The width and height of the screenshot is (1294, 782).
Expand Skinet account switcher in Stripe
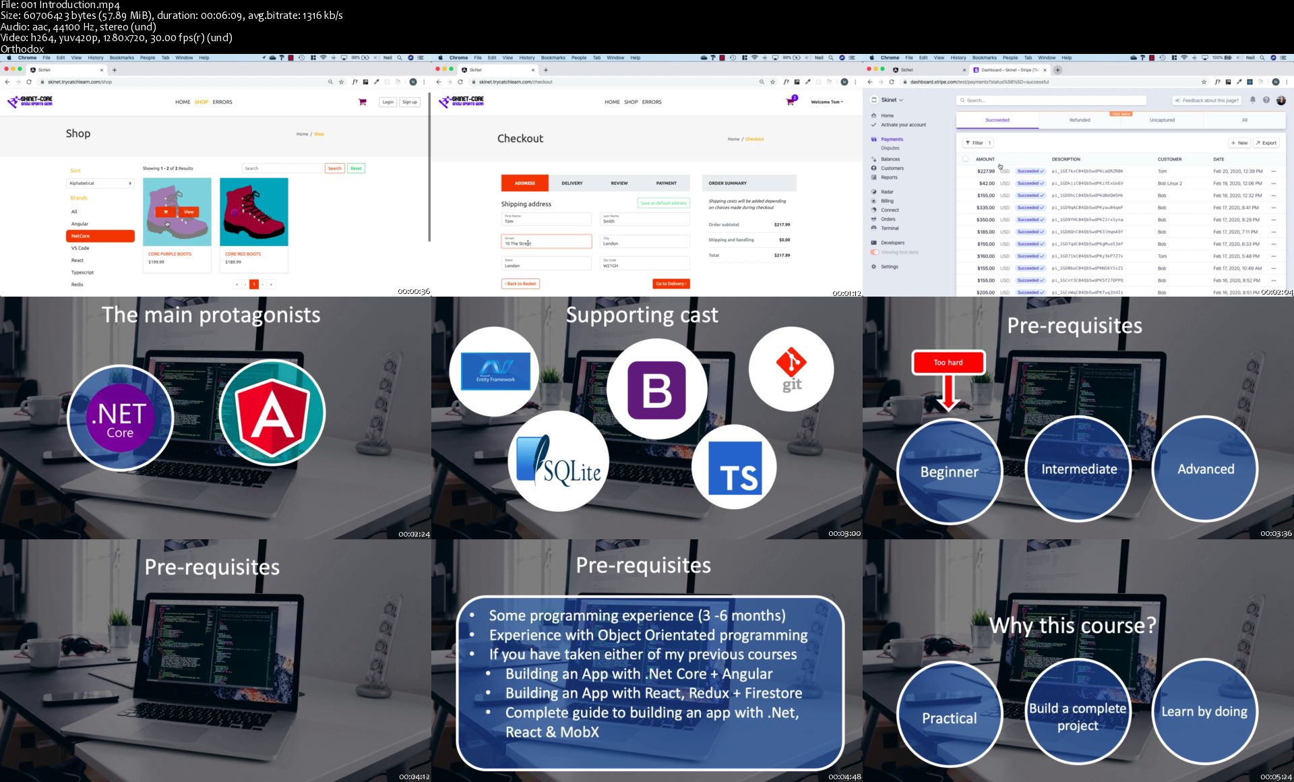click(x=892, y=100)
